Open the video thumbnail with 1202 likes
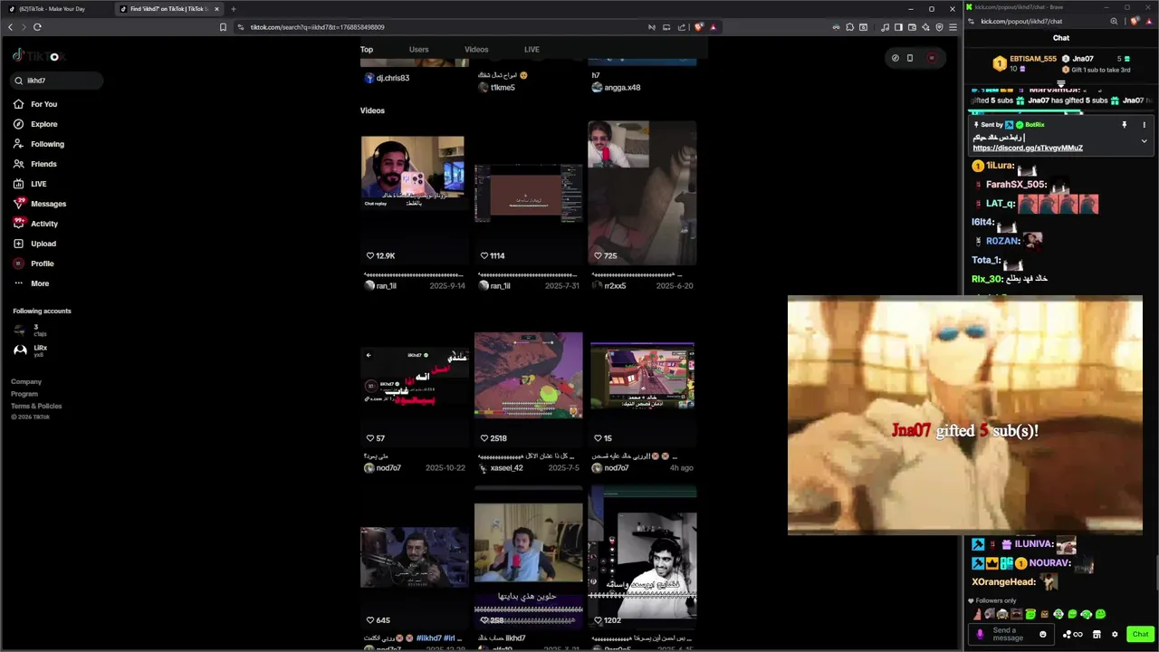The image size is (1159, 652). pos(642,557)
